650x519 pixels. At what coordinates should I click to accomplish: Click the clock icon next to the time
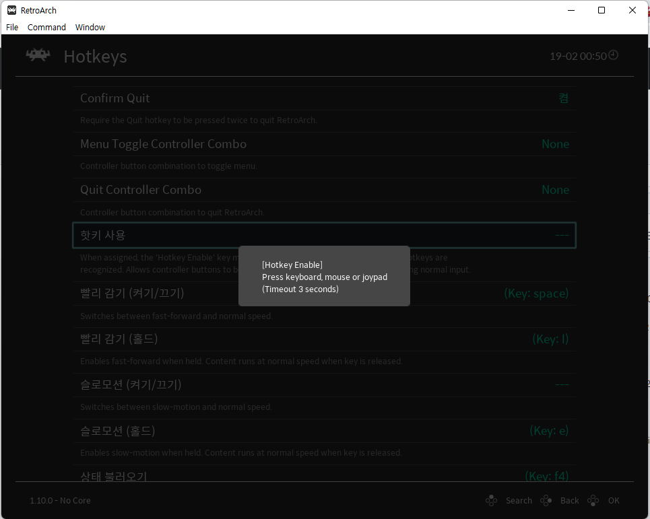tap(613, 55)
